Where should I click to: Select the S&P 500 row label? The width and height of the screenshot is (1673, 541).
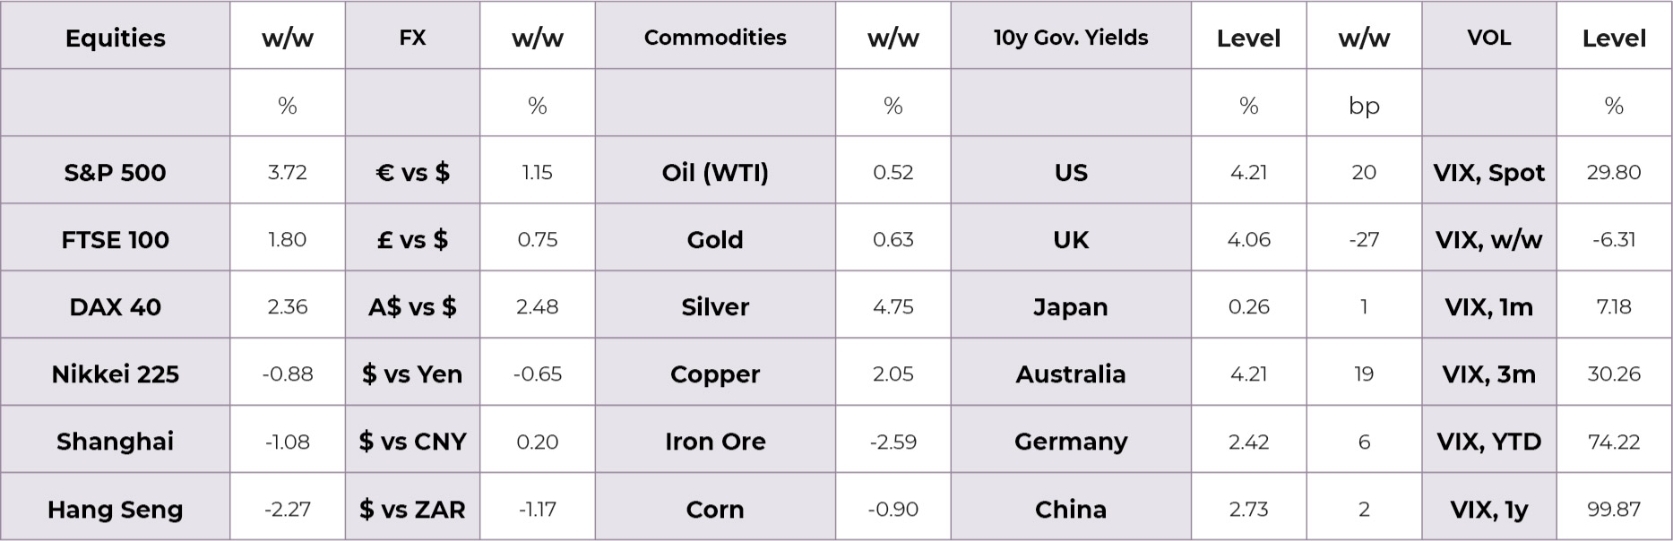pos(116,172)
